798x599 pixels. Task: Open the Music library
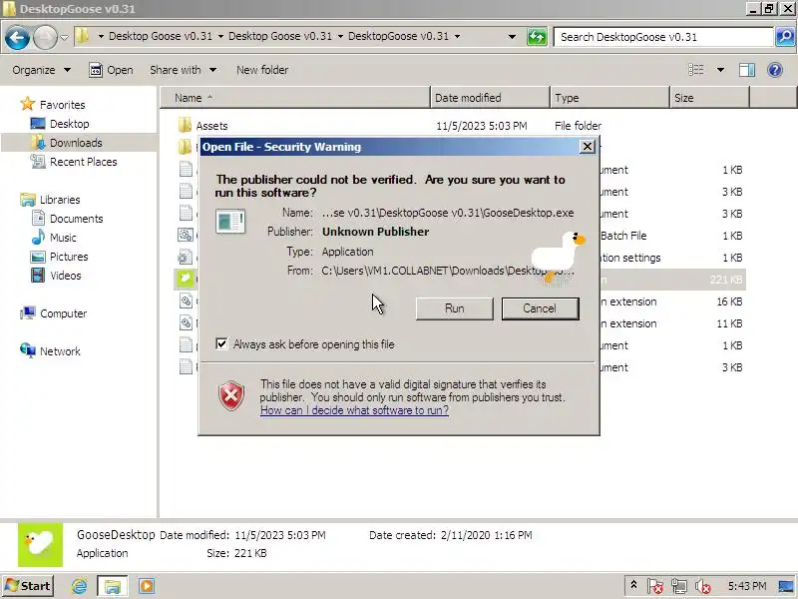tap(54, 238)
